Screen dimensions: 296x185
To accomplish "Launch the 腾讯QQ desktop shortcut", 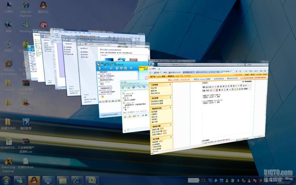I will pyautogui.click(x=43, y=7).
